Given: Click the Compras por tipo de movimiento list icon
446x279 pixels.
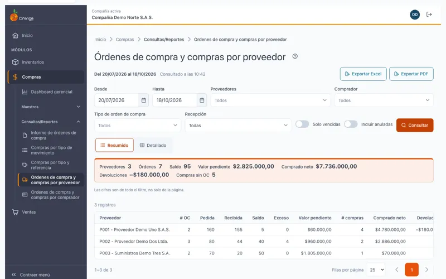Looking at the screenshot, I should 25,150.
